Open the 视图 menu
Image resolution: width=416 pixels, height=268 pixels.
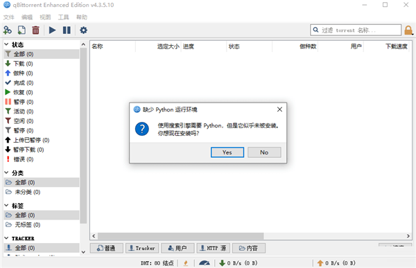click(45, 17)
